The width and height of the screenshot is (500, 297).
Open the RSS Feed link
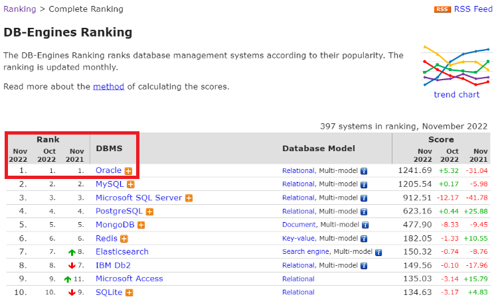click(x=473, y=9)
